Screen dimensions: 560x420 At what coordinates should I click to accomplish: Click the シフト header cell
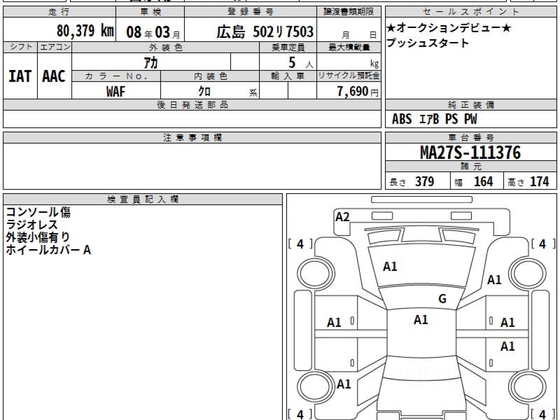pos(20,47)
